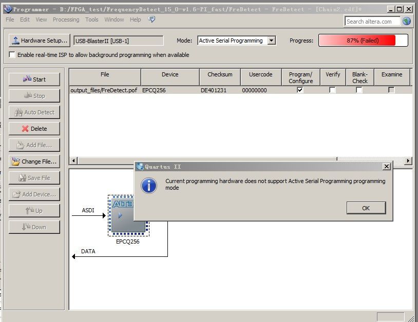Click the globe web search icon

[407, 21]
